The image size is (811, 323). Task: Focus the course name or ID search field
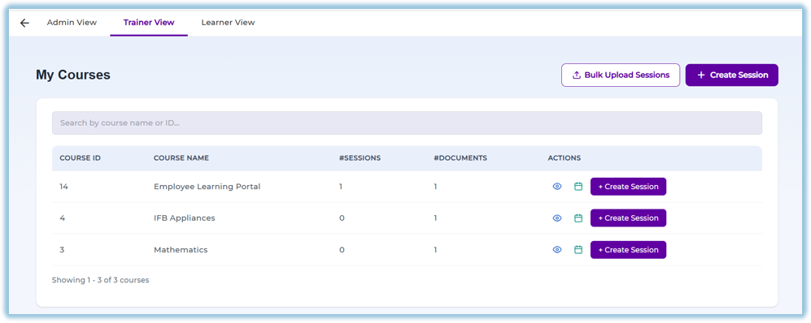click(407, 123)
